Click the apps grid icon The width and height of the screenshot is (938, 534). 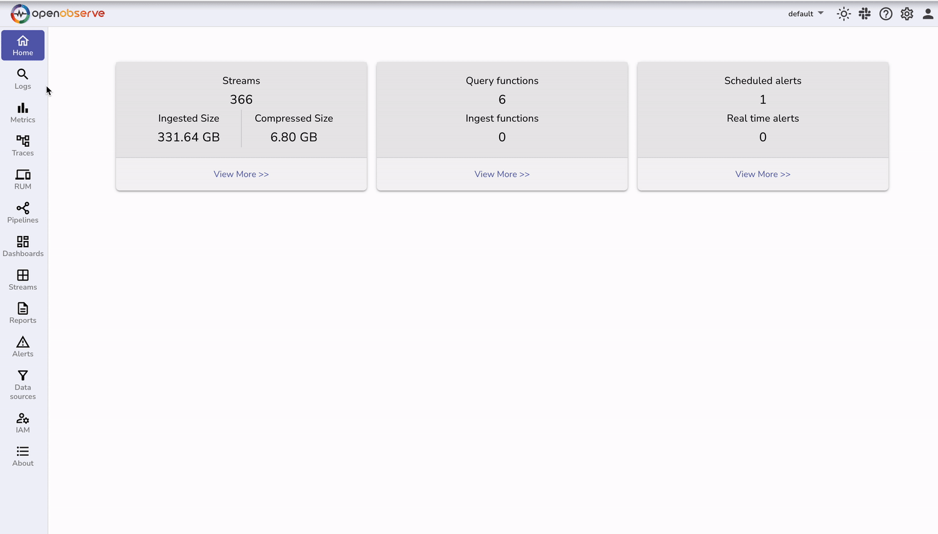864,13
